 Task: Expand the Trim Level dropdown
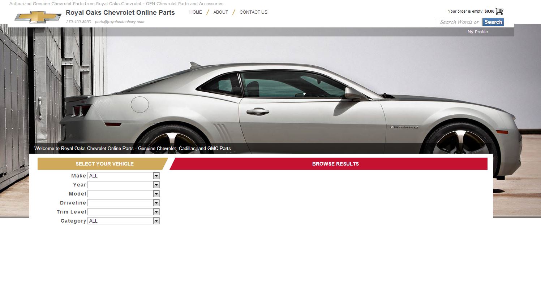(123, 212)
